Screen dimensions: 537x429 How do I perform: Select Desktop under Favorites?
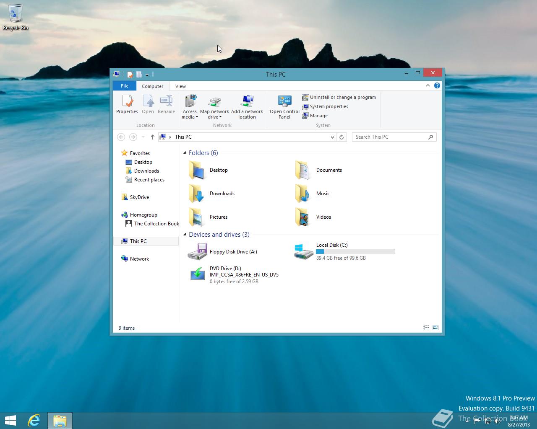pos(143,162)
